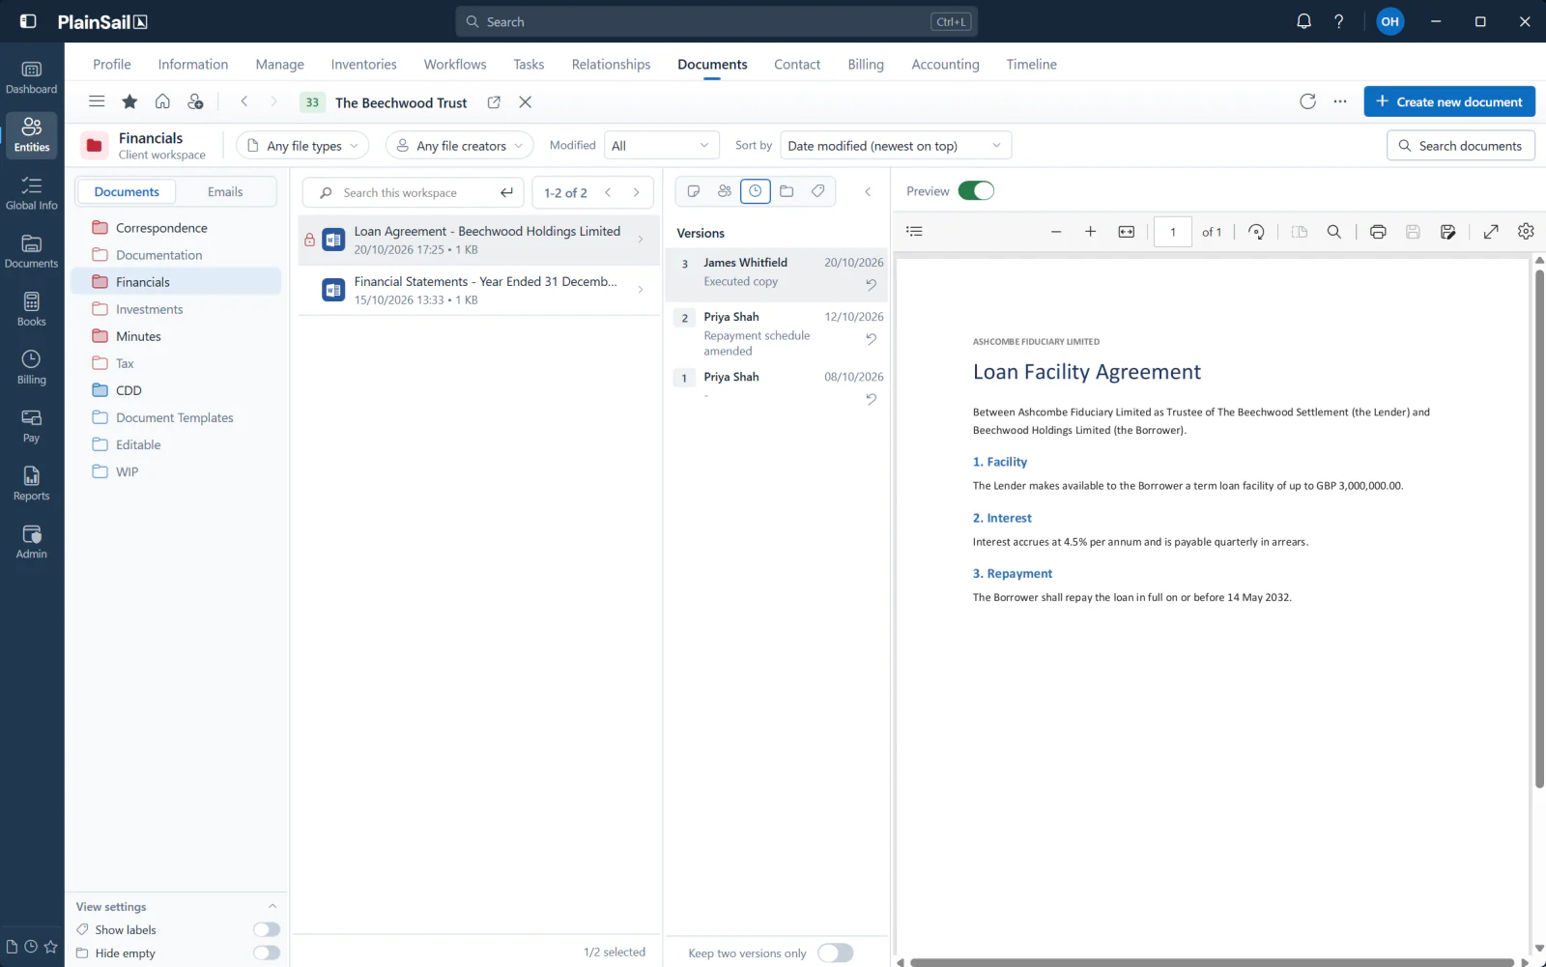The height and width of the screenshot is (967, 1546).
Task: Enable Keep two versions only
Action: [835, 953]
